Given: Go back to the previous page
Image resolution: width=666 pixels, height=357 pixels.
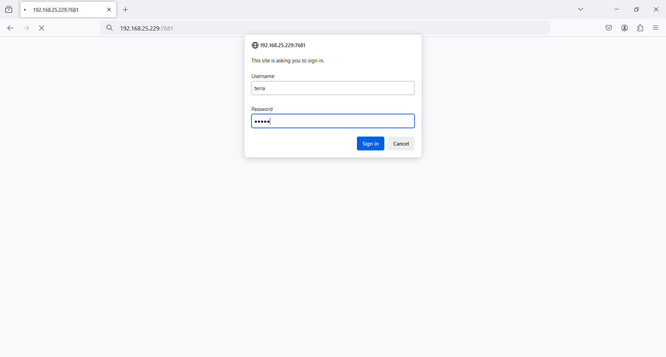Looking at the screenshot, I should tap(10, 28).
